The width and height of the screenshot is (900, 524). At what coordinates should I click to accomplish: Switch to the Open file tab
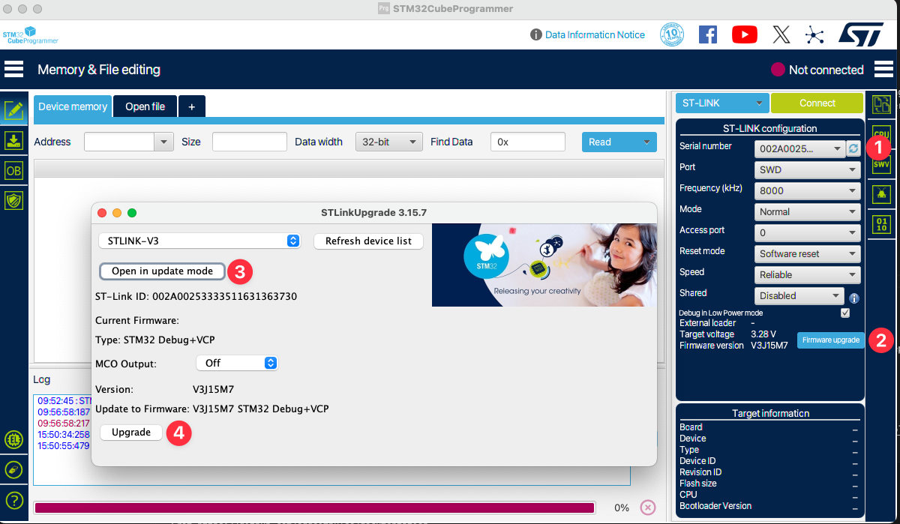pos(145,106)
